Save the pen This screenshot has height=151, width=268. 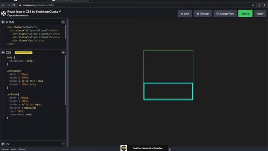(x=185, y=13)
